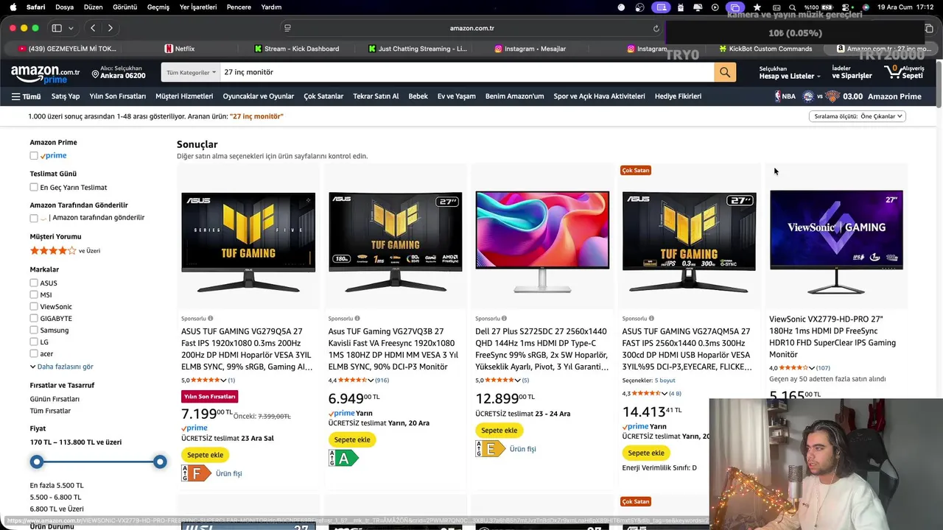
Task: Click the orange search magnifier button
Action: pyautogui.click(x=725, y=72)
